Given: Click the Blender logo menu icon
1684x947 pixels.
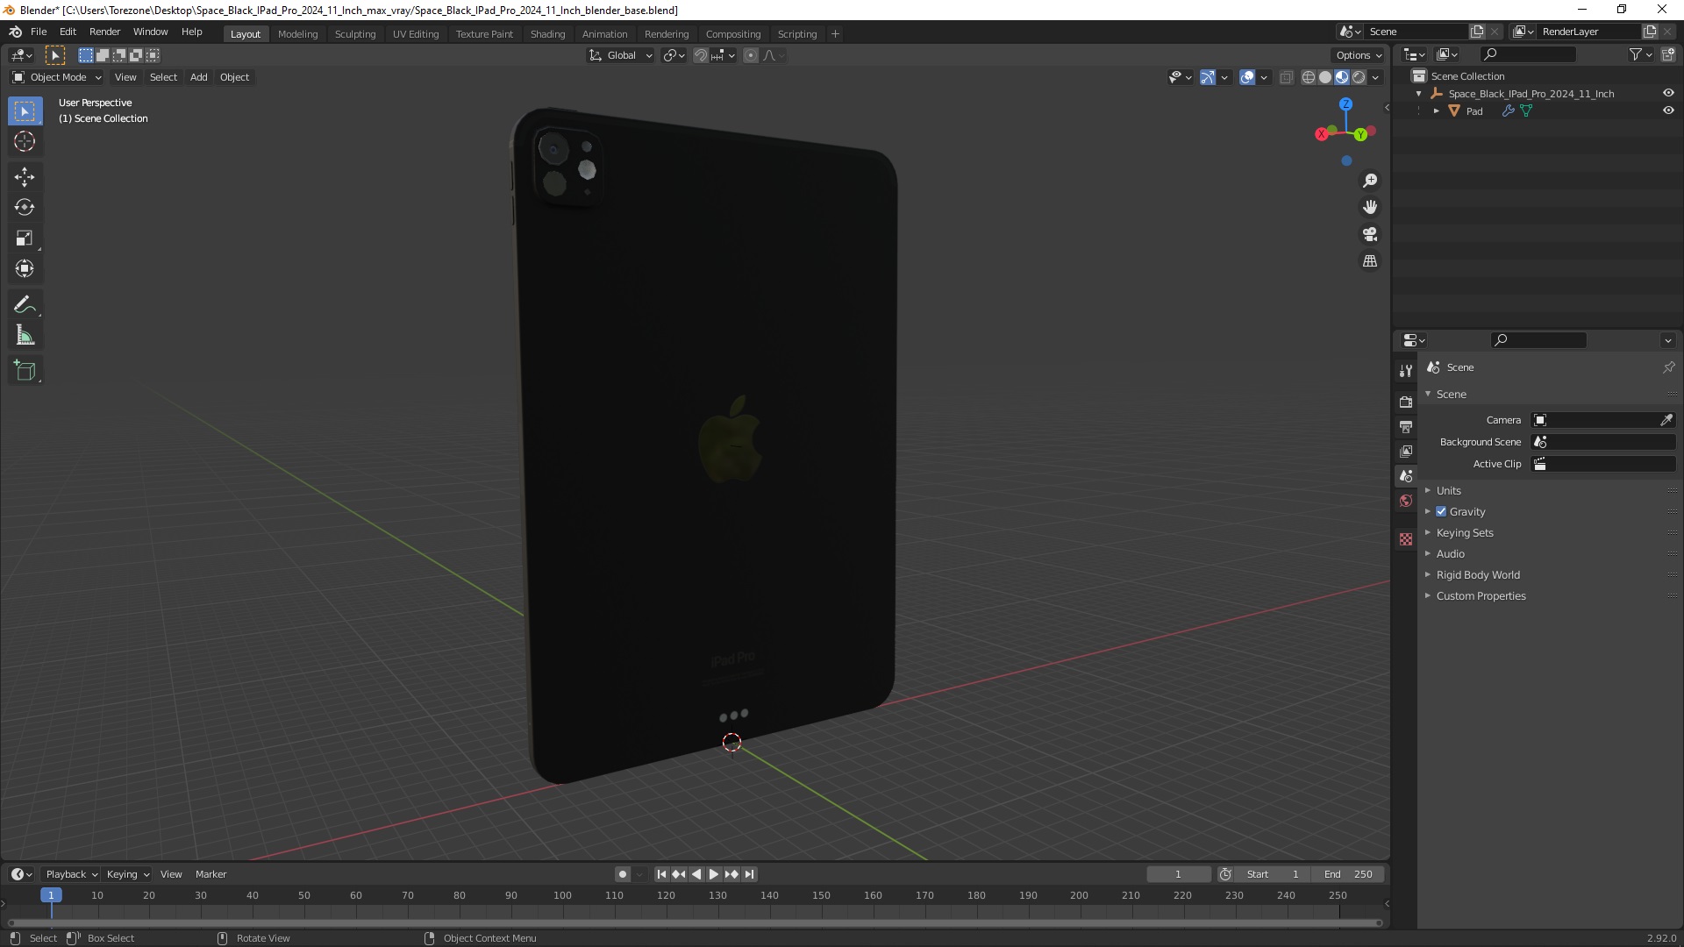Looking at the screenshot, I should pyautogui.click(x=16, y=32).
